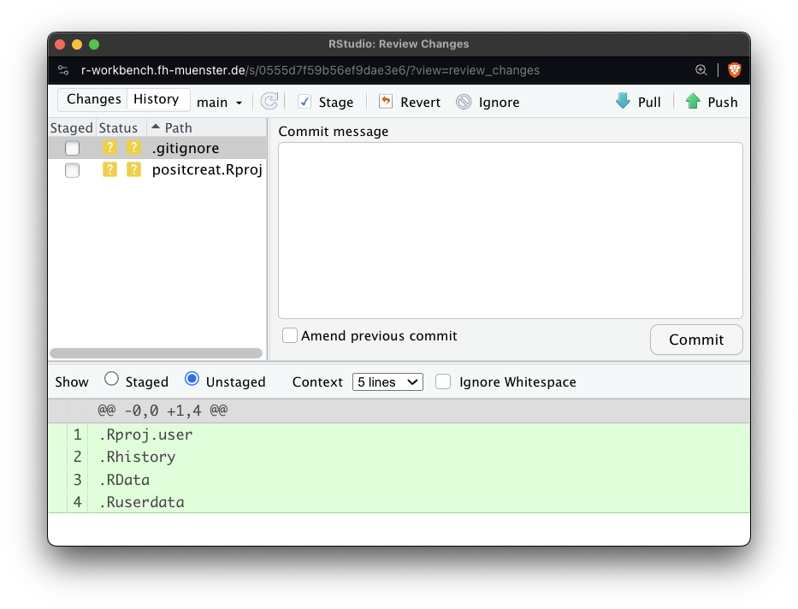Click the Stage checkmark icon in toolbar
This screenshot has height=609, width=798.
(x=304, y=102)
